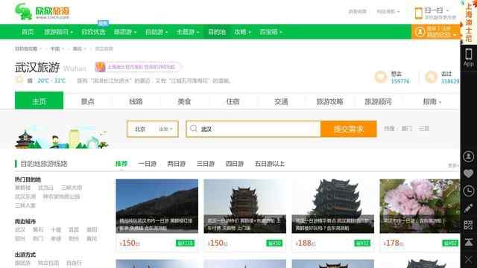Open the App phone icon in black sidebar
The width and height of the screenshot is (477, 268).
click(x=469, y=57)
